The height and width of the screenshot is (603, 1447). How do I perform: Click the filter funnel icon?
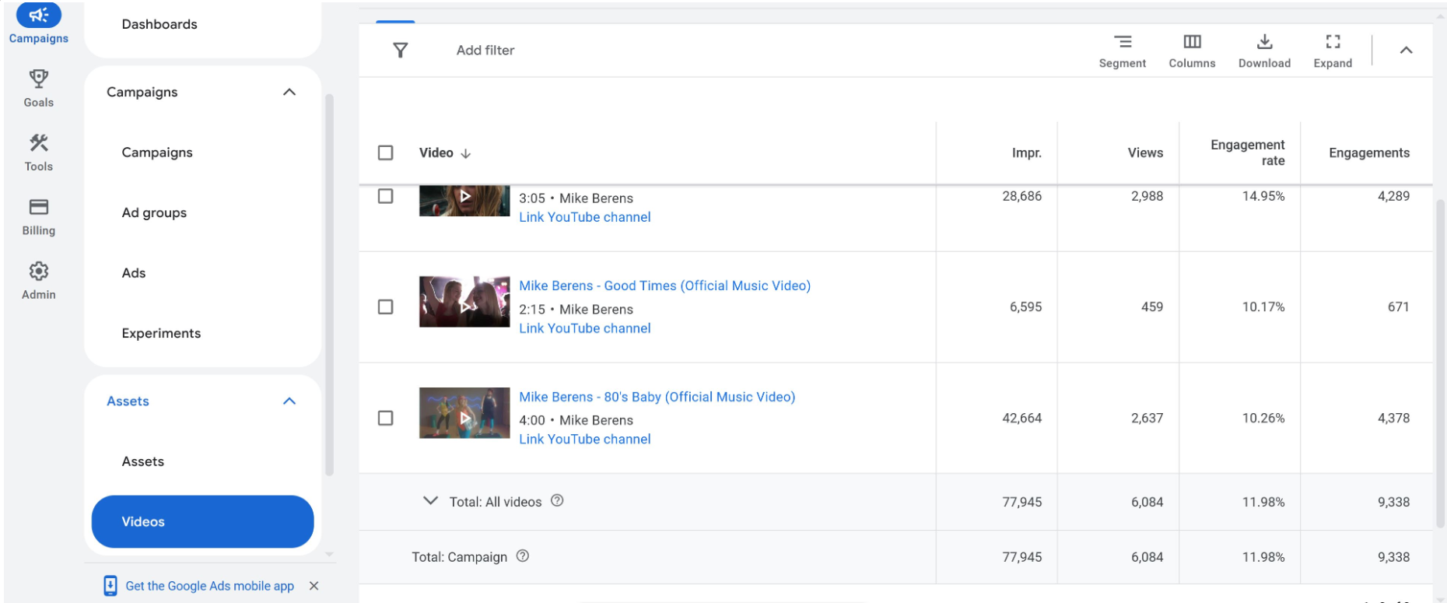(x=400, y=51)
